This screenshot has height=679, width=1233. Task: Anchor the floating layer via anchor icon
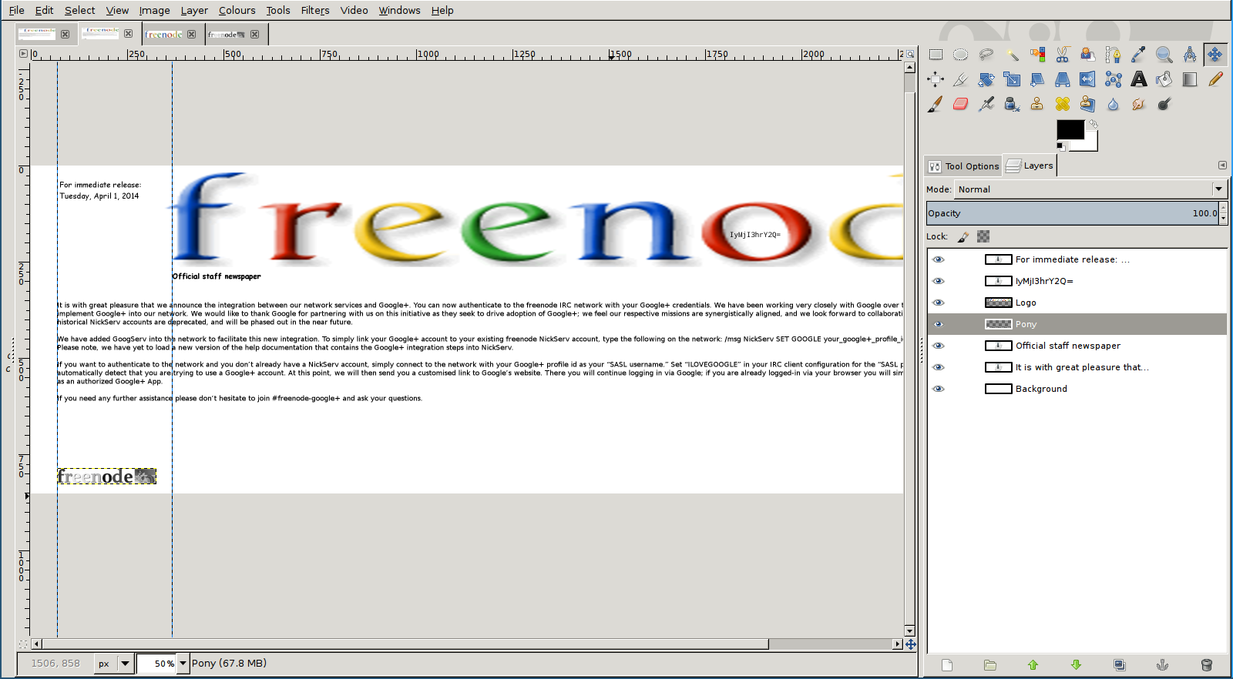tap(1163, 665)
